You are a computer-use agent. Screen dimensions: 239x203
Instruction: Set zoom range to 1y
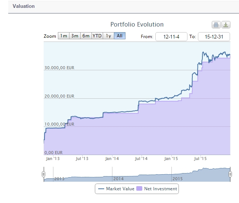point(108,36)
